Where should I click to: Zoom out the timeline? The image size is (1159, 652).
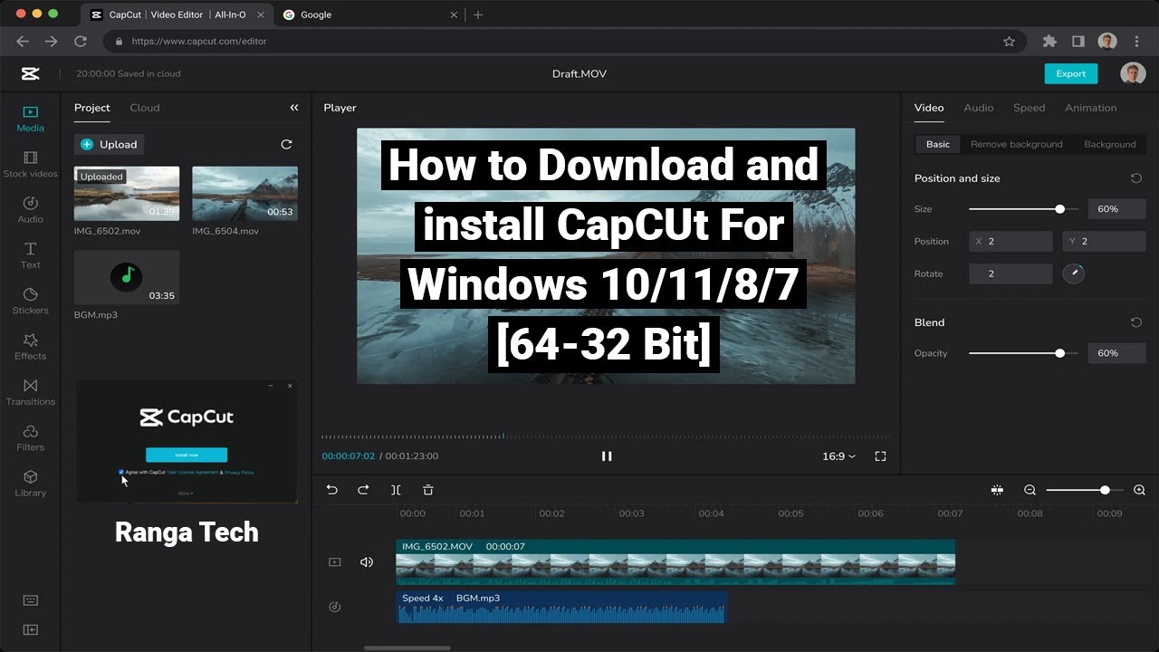point(1030,490)
